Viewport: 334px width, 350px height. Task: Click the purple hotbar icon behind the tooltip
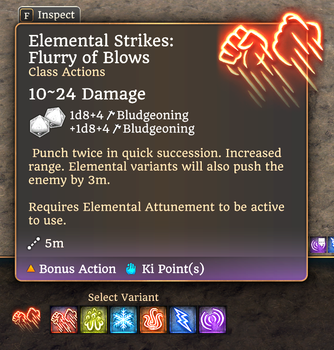pyautogui.click(x=318, y=245)
